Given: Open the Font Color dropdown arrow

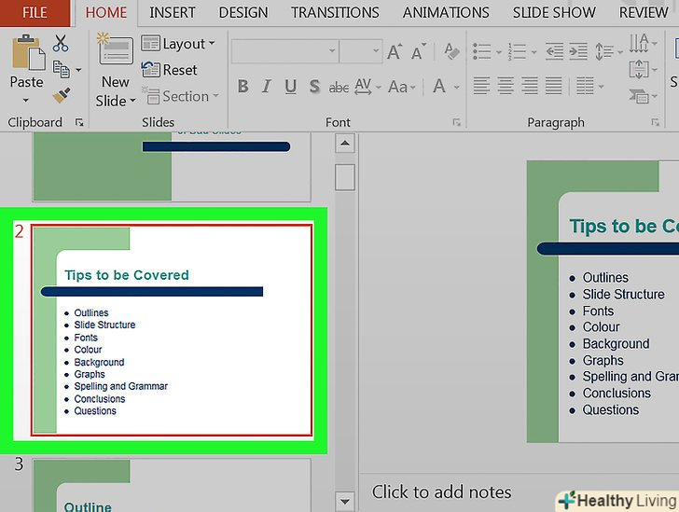Looking at the screenshot, I should pos(457,87).
